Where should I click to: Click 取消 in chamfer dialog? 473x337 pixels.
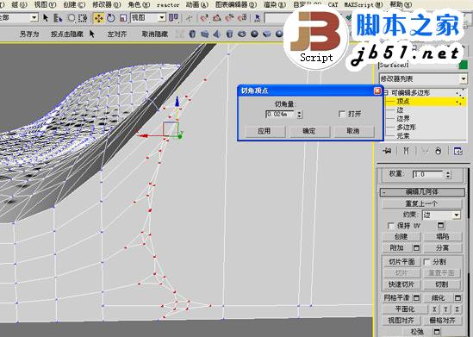tap(353, 131)
